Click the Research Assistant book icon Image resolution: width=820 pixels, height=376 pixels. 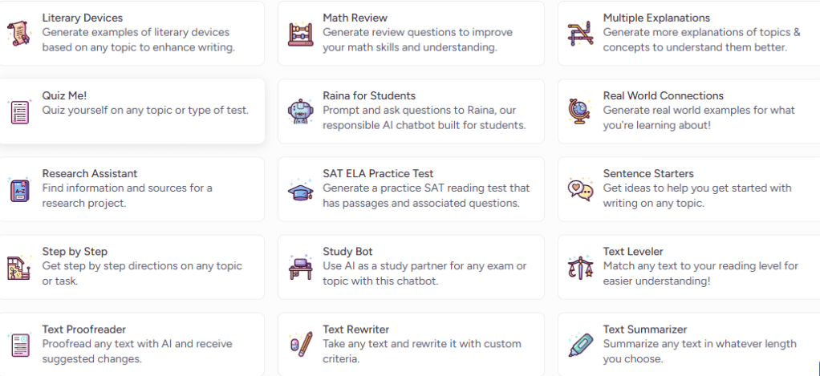pos(18,190)
